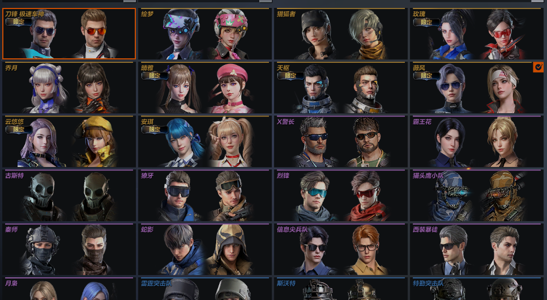Choose the 古斯特 skull mask card

click(x=69, y=196)
